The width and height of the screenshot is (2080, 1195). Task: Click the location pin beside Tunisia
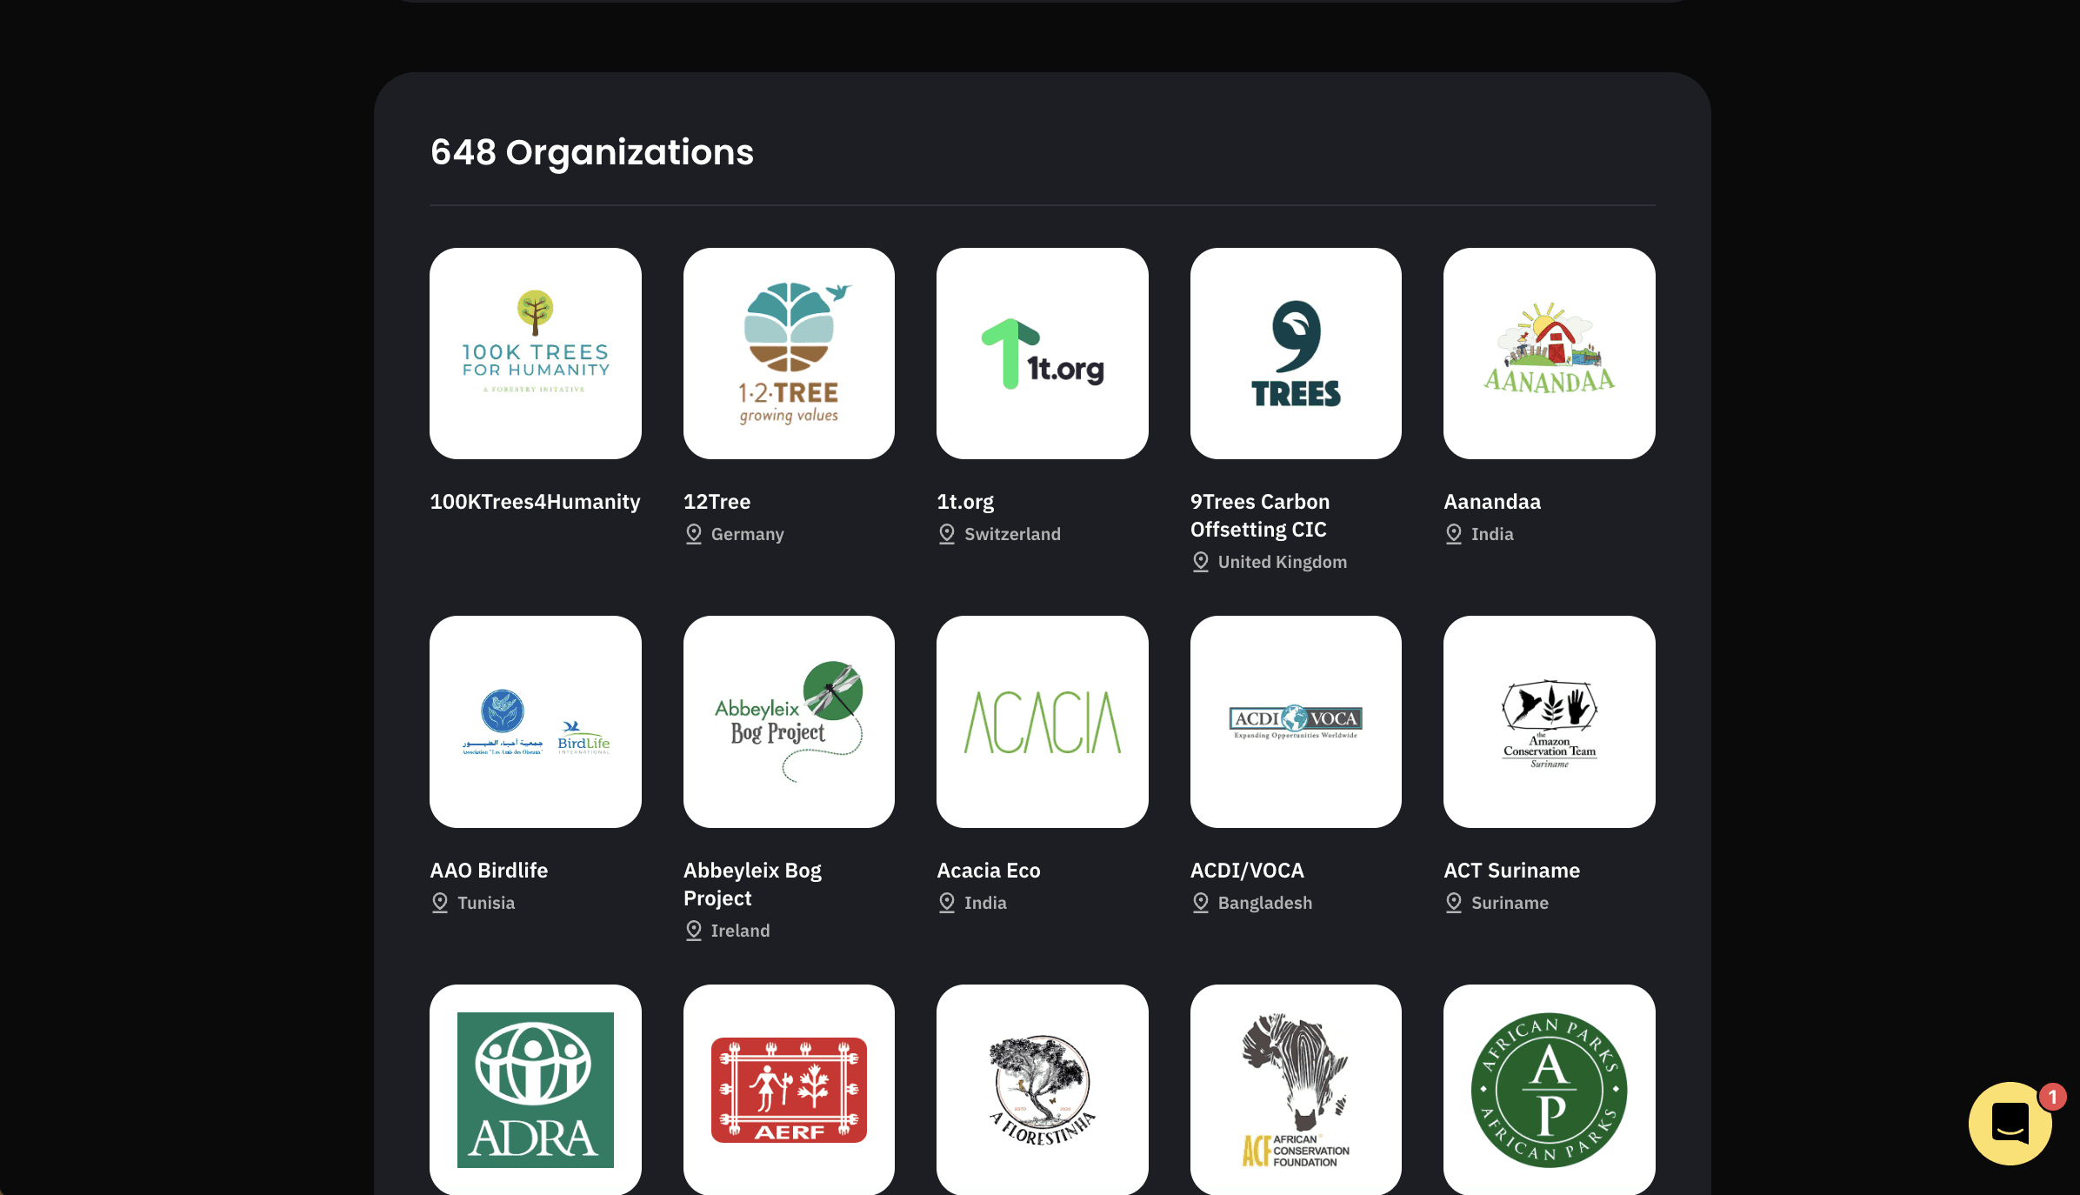click(440, 903)
